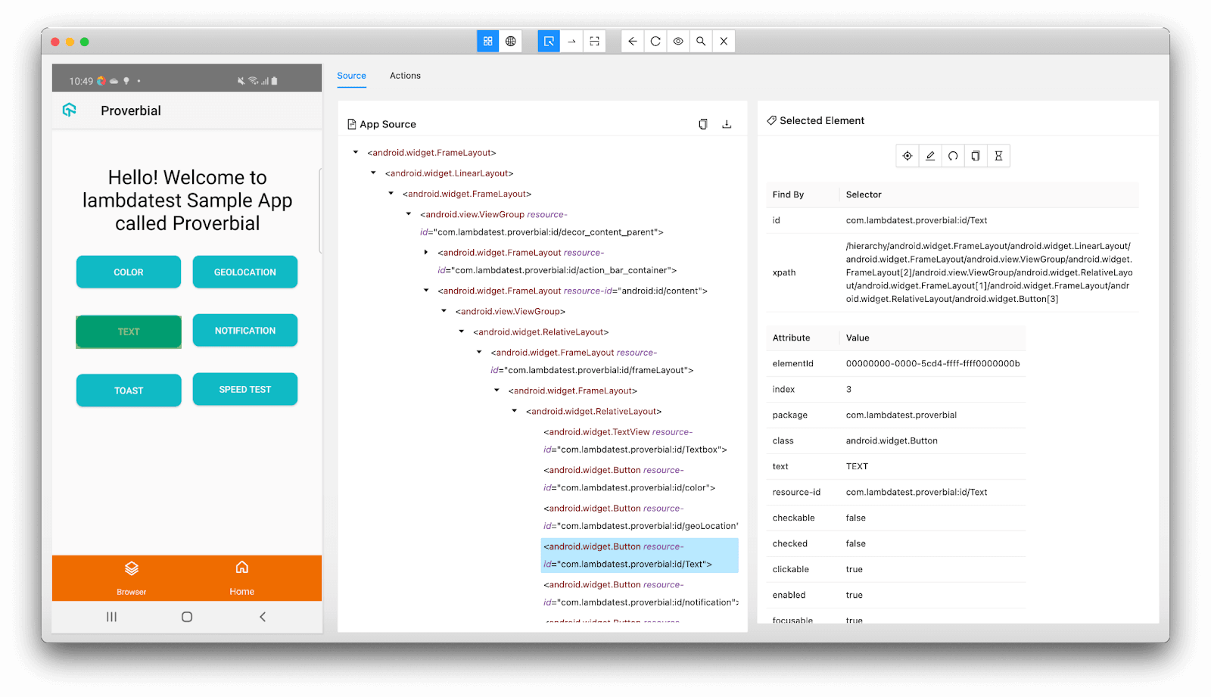
Task: Click the 'Hello! Welcome to lambdatest' heading
Action: tap(188, 201)
